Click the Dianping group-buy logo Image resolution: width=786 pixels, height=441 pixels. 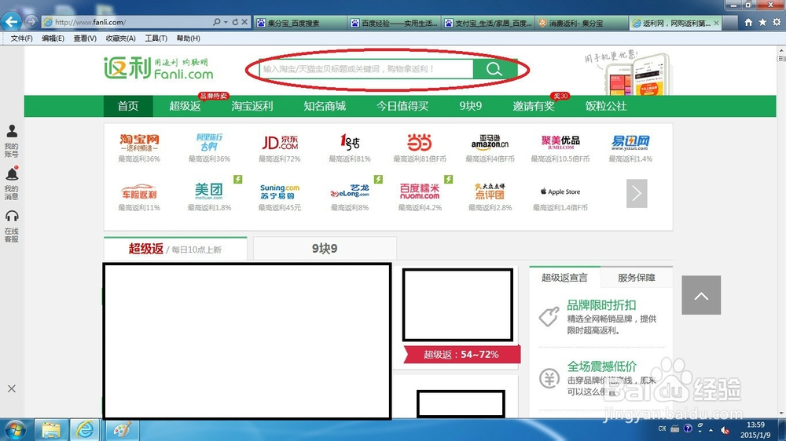(x=490, y=191)
